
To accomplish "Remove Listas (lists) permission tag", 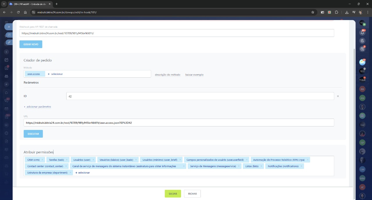I will pos(262,166).
